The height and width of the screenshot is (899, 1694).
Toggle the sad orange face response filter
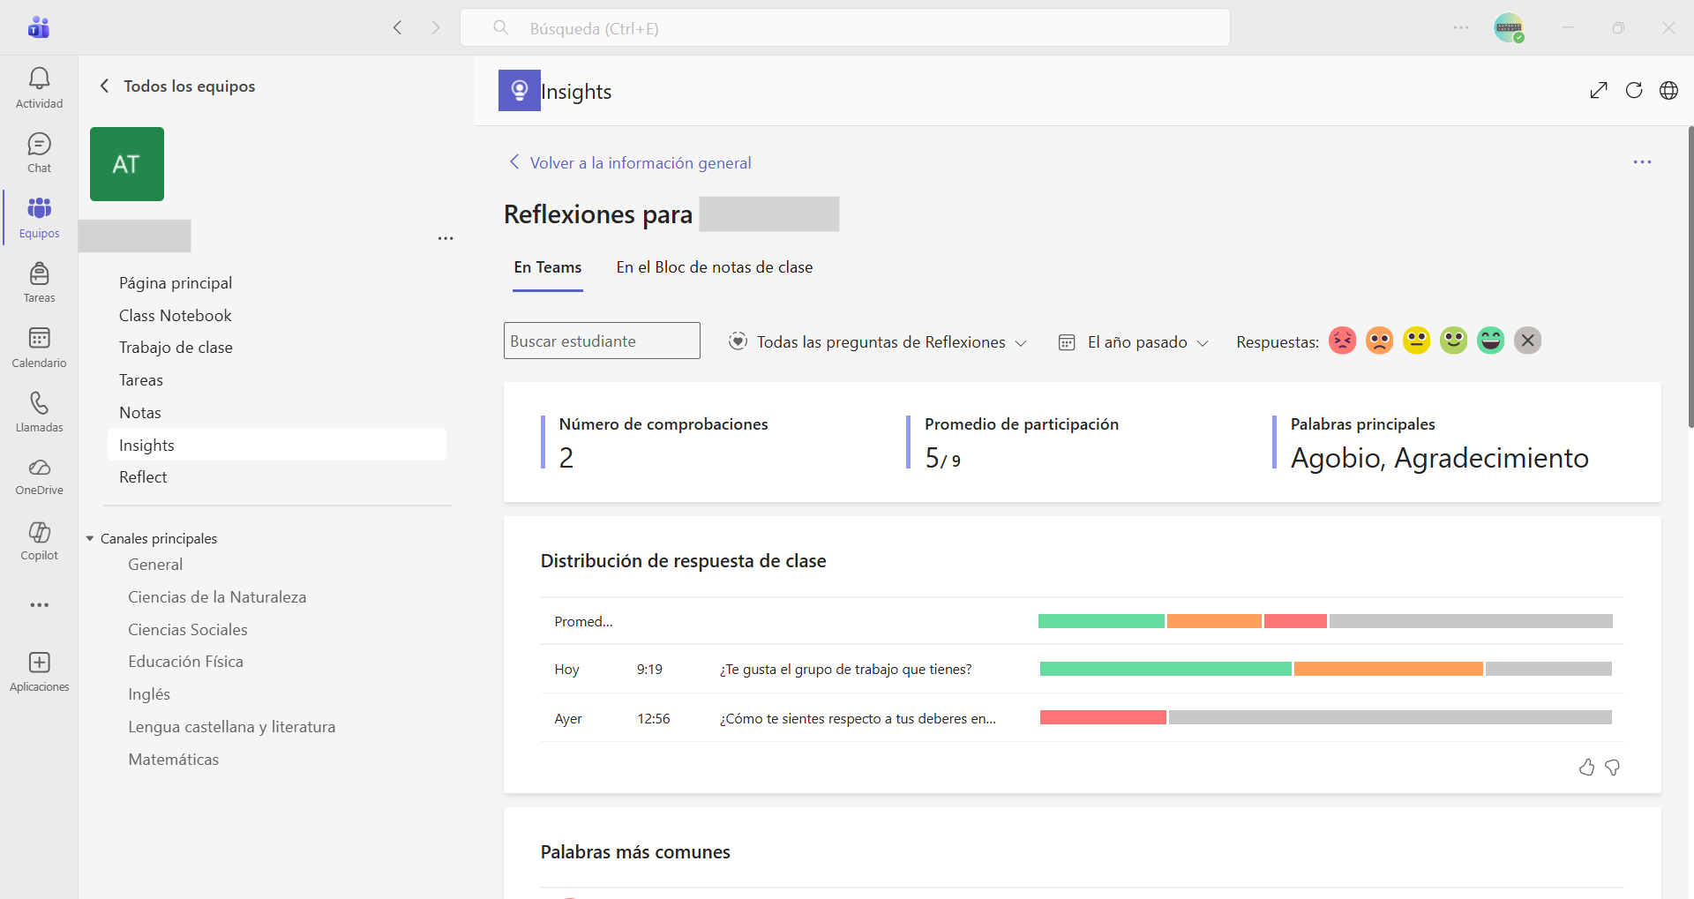tap(1379, 341)
